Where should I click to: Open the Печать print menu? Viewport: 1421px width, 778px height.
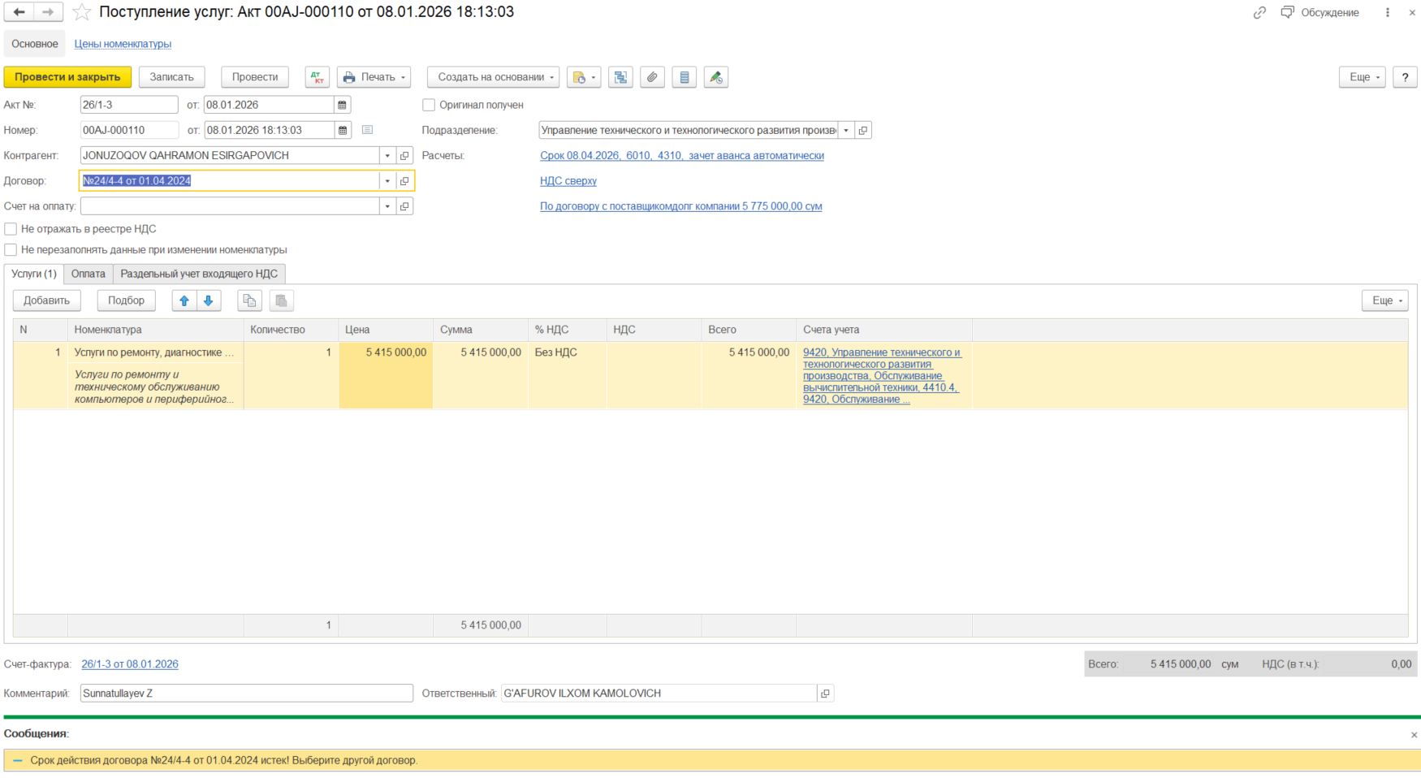[x=374, y=77]
